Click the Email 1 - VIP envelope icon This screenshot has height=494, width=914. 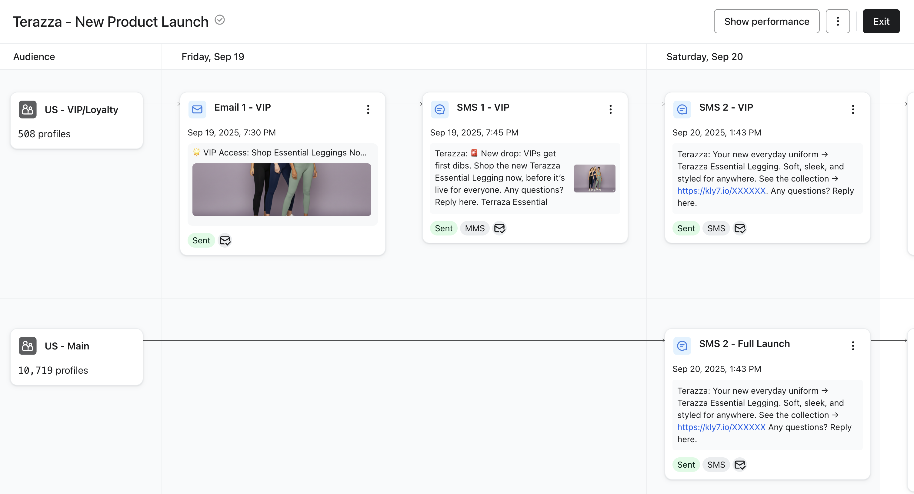coord(197,109)
